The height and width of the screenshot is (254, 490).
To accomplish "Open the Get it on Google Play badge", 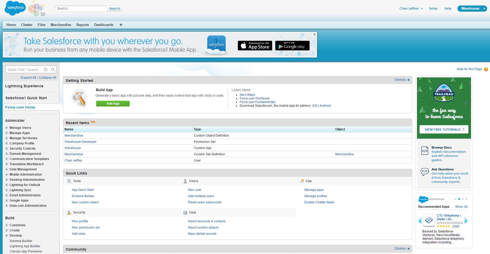I will click(292, 45).
